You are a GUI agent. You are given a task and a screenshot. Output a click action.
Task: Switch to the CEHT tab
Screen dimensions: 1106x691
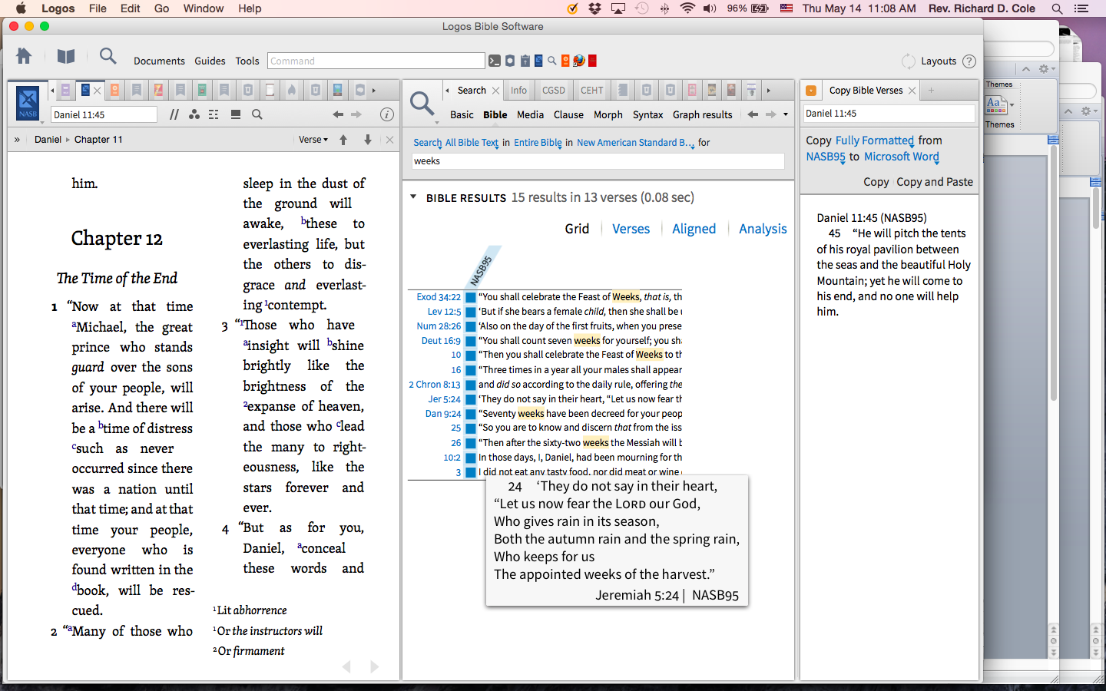click(592, 91)
